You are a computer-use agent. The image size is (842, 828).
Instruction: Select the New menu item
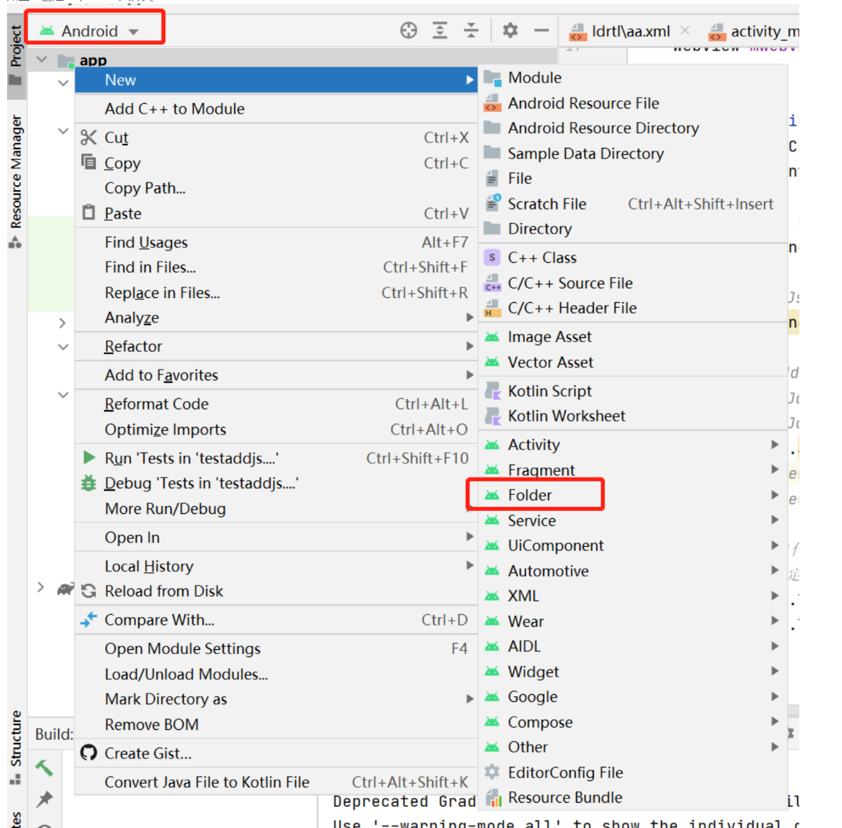click(x=276, y=80)
